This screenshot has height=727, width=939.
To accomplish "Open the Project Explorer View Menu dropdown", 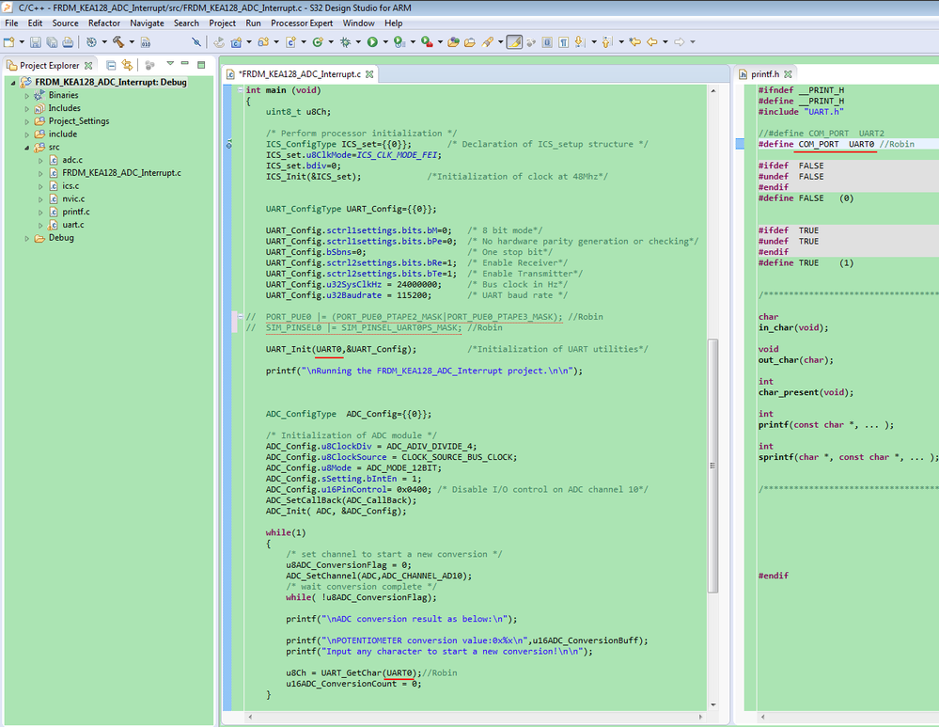I will (x=170, y=65).
